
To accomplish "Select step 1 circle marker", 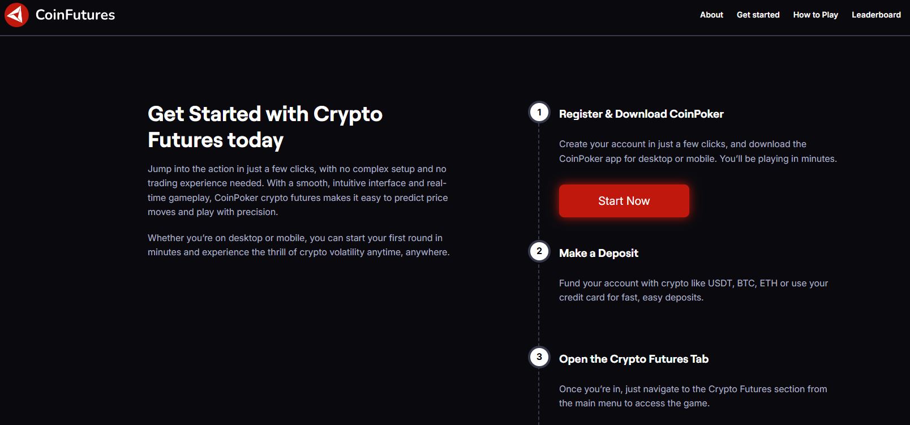I will [539, 112].
